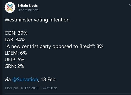Click the 18 Feb 2019 date

30,88
